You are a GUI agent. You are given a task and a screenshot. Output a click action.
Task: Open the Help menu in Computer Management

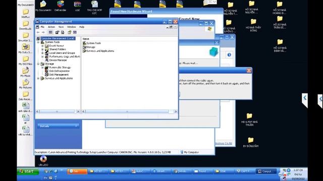82,27
